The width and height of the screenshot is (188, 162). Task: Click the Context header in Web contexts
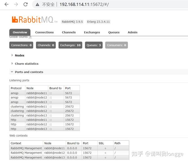[16, 143]
